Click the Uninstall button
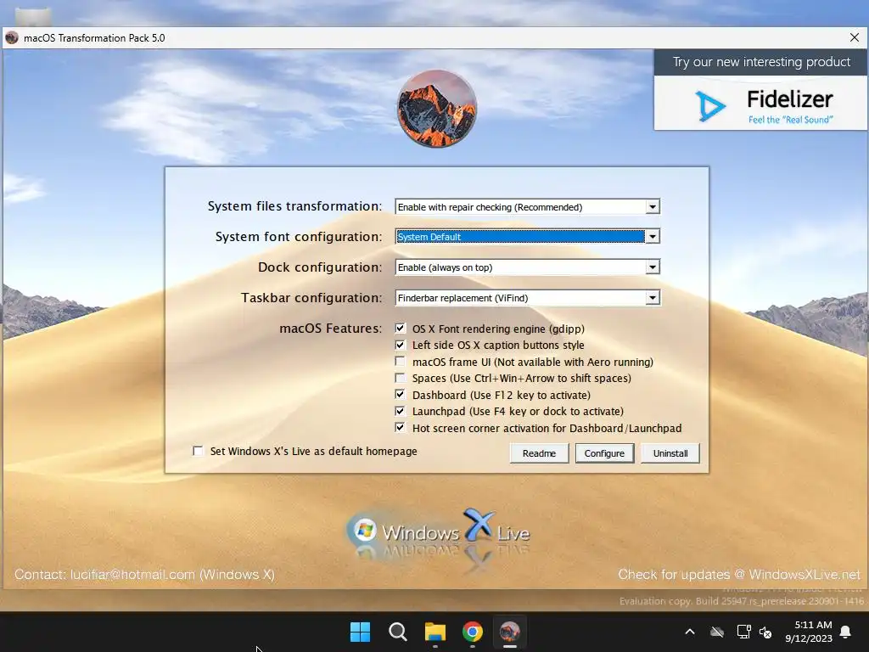869x652 pixels. click(x=670, y=453)
